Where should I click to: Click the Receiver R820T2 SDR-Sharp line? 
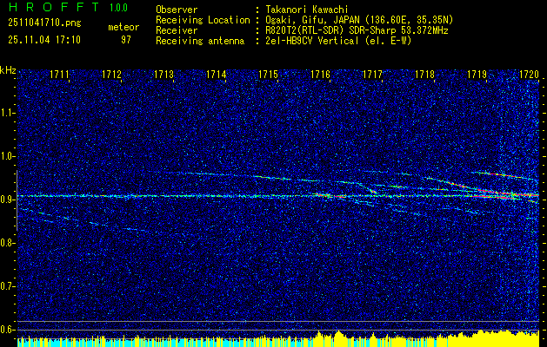(x=302, y=30)
